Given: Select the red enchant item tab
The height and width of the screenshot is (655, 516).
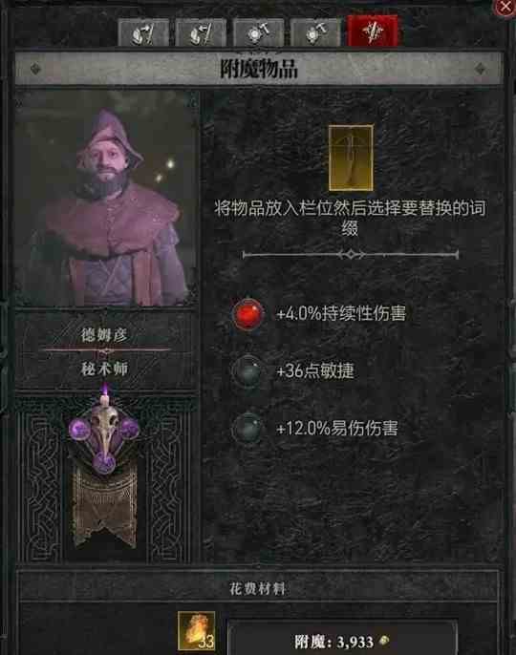Looking at the screenshot, I should point(373,31).
